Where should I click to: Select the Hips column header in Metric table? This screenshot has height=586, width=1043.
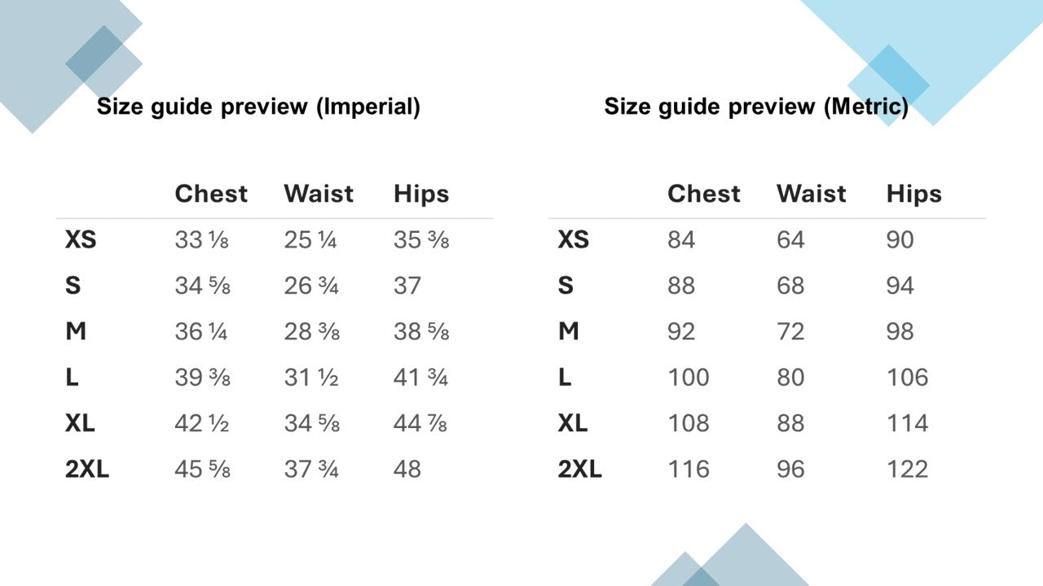coord(913,194)
